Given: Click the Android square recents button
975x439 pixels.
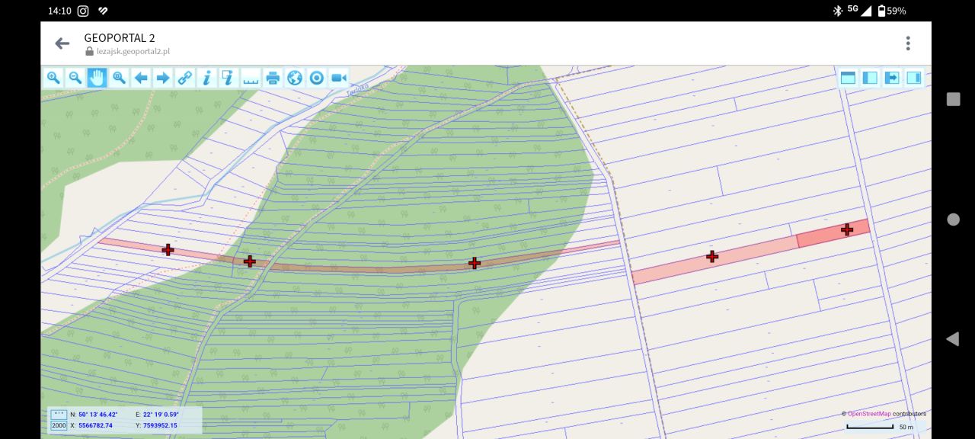Looking at the screenshot, I should 953,99.
